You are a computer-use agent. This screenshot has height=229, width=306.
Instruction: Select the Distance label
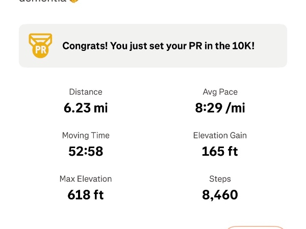click(86, 92)
